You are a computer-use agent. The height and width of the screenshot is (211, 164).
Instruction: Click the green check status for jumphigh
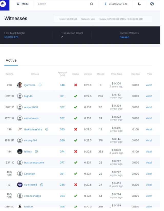pos(76,174)
